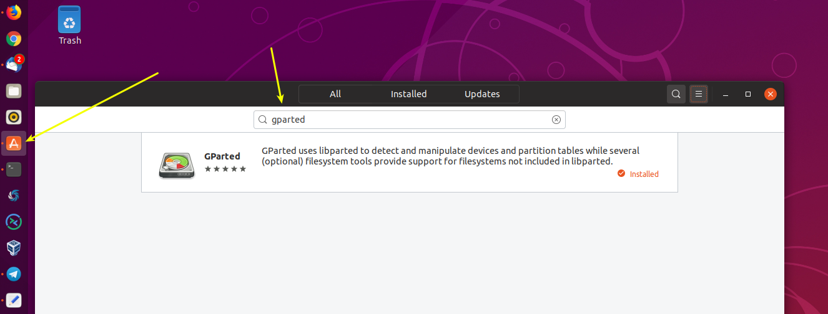Switch to the Updates tab

point(482,94)
